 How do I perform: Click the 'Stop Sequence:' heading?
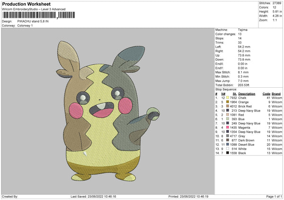(226, 90)
